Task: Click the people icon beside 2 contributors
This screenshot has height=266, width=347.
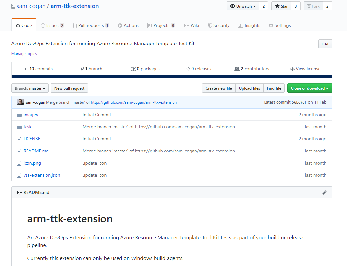Action: coord(237,69)
